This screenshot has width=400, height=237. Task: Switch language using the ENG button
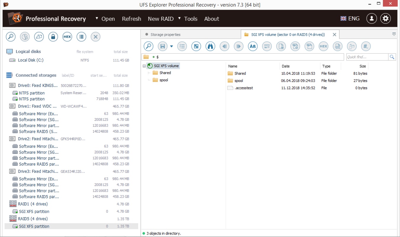click(350, 18)
